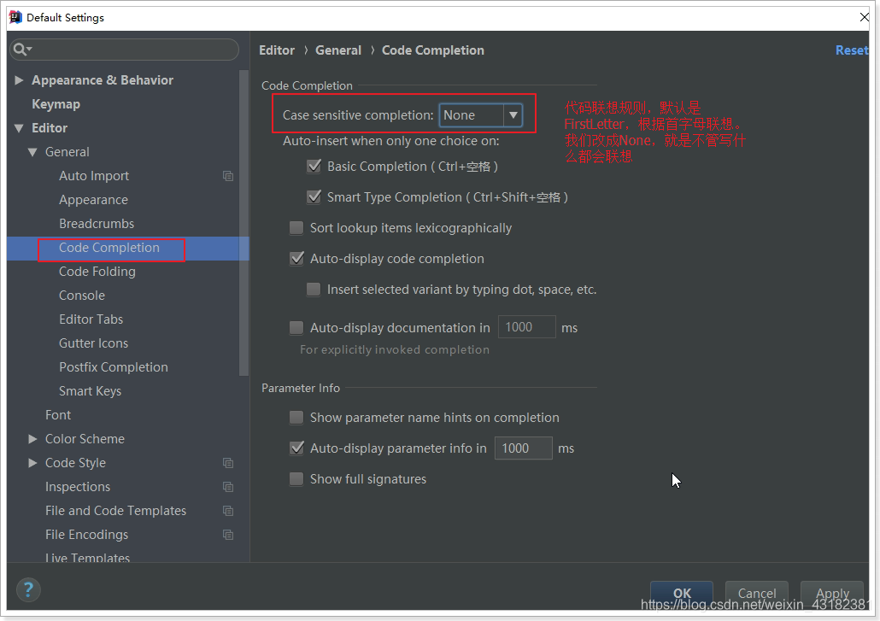
Task: Click the project-level icon beside Auto Import
Action: (228, 176)
